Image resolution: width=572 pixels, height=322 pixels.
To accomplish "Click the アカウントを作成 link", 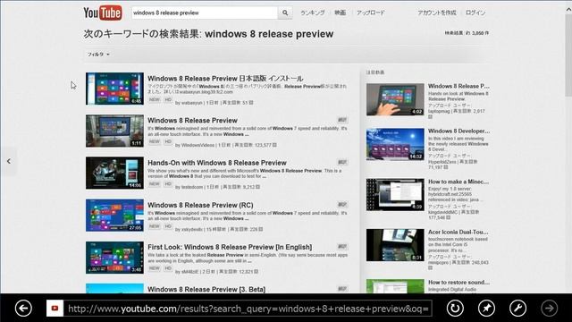I will coord(437,13).
